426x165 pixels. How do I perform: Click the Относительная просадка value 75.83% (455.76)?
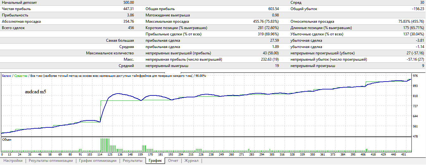pos(411,21)
